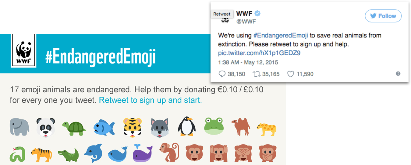The image size is (411, 165).
Task: Click the @WWF handle
Action: click(246, 22)
